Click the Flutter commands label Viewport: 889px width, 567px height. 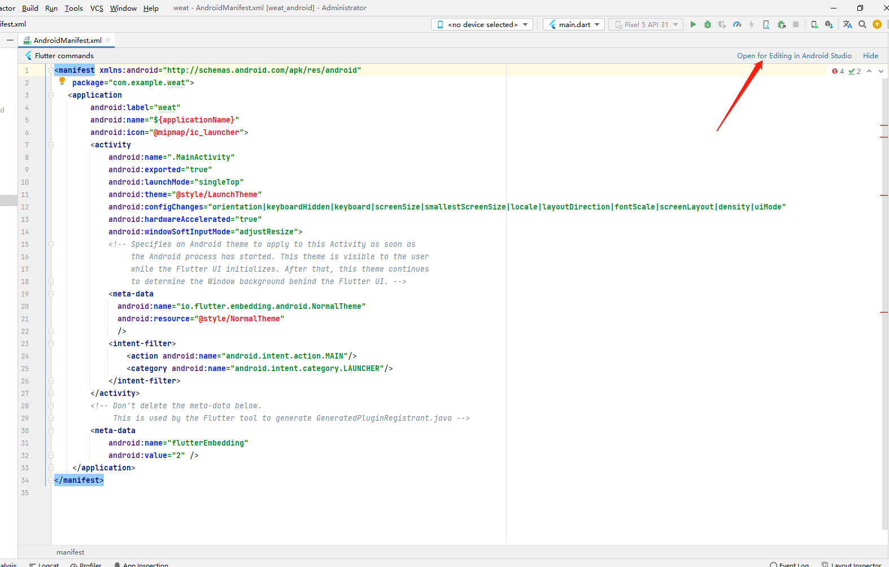pos(64,55)
